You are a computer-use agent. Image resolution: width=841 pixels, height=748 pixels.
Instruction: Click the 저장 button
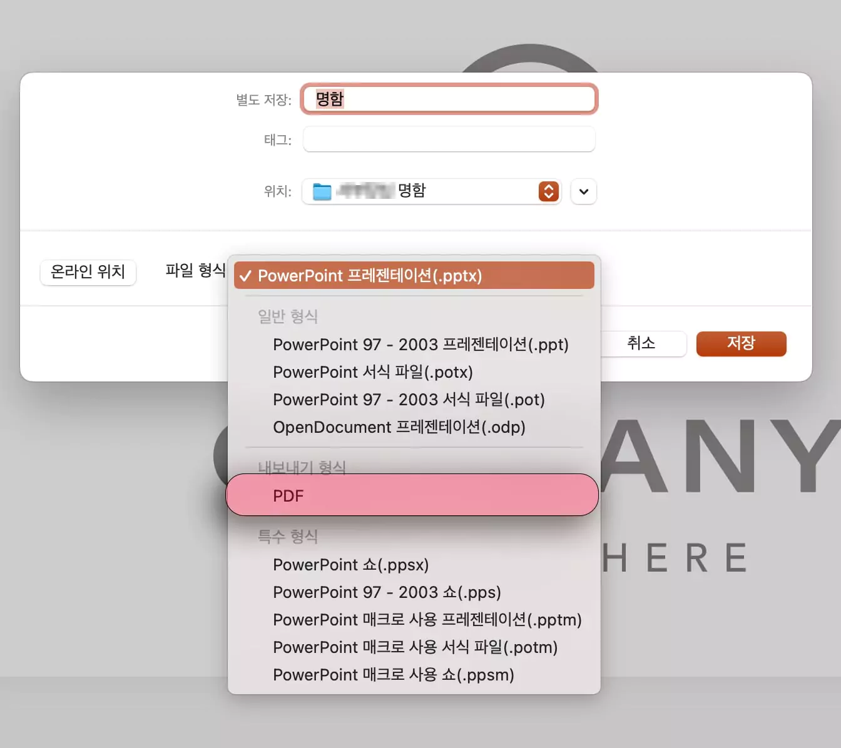pos(741,343)
